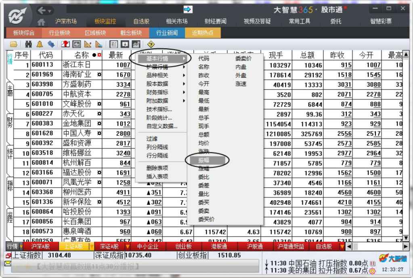Click the application logo at top left
413x278 pixels.
(x=17, y=15)
